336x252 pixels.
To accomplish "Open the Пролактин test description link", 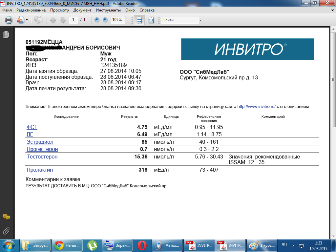I will (x=40, y=170).
